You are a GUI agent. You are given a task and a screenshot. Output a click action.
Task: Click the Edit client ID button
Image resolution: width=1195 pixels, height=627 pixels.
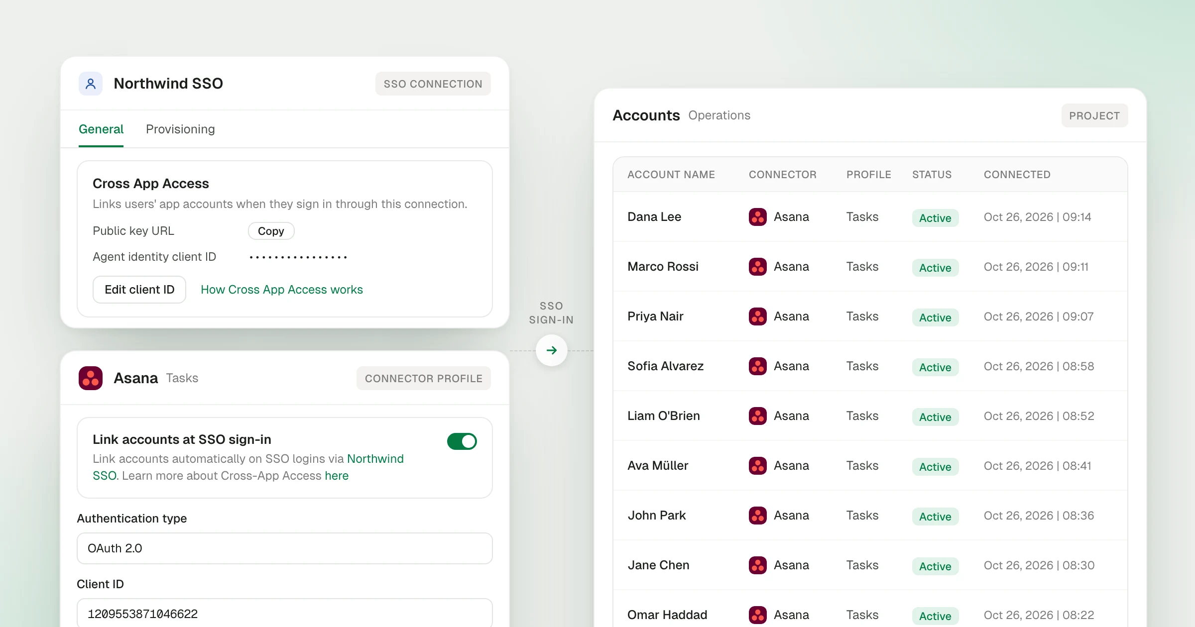pos(139,290)
